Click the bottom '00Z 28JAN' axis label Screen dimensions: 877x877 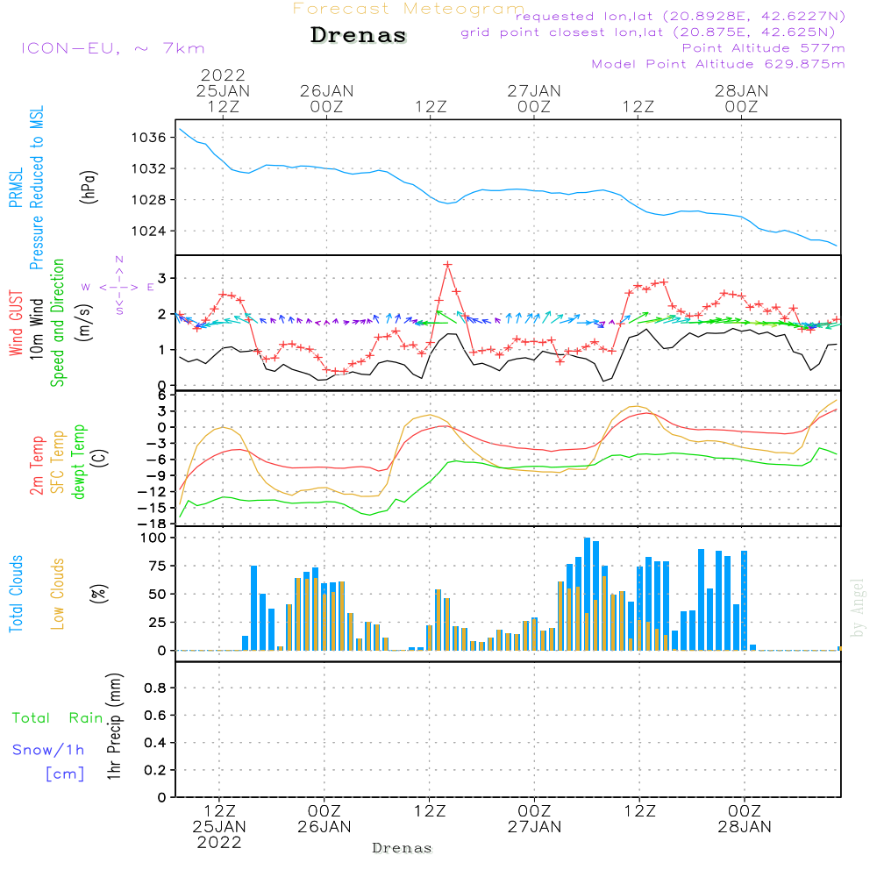point(745,818)
